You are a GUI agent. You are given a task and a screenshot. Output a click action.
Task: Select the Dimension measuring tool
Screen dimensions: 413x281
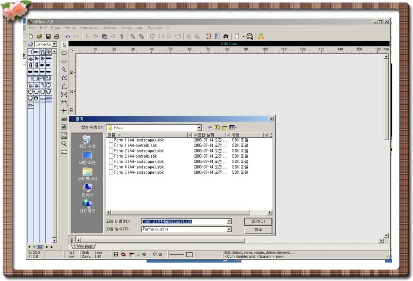[x=64, y=103]
